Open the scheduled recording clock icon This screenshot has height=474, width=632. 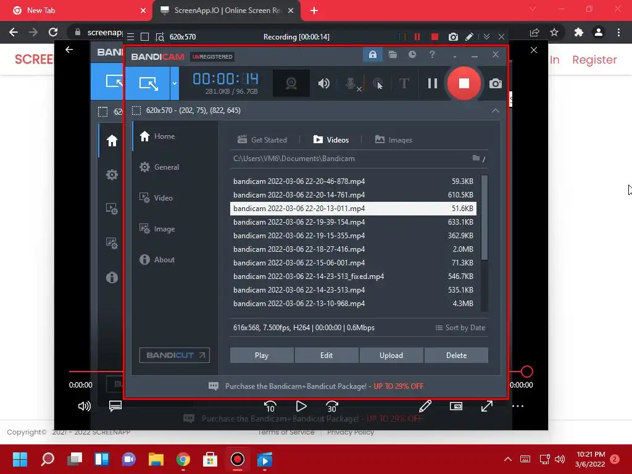(412, 54)
